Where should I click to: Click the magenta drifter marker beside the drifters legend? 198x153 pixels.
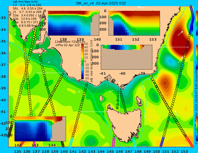[59, 42]
